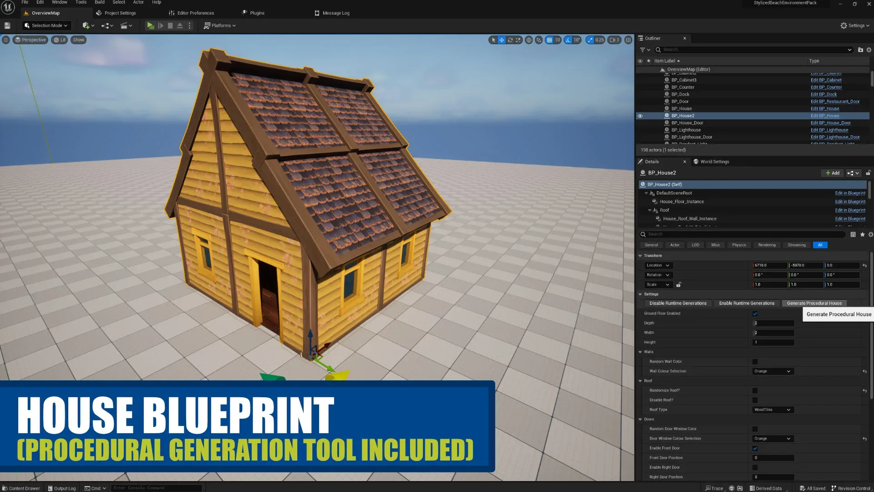Click Generate Procedural House button
Screen dimensions: 874x492
click(x=814, y=303)
